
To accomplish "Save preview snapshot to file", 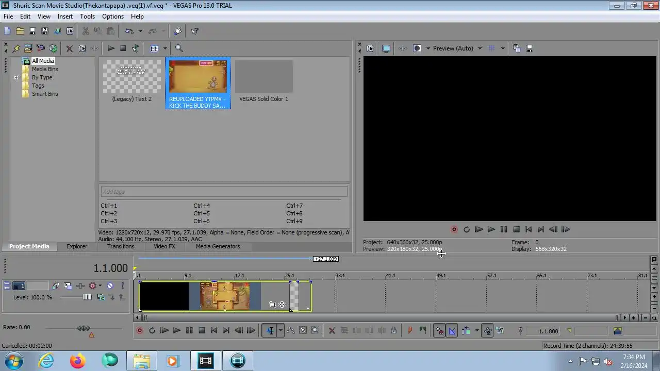I will pos(529,48).
